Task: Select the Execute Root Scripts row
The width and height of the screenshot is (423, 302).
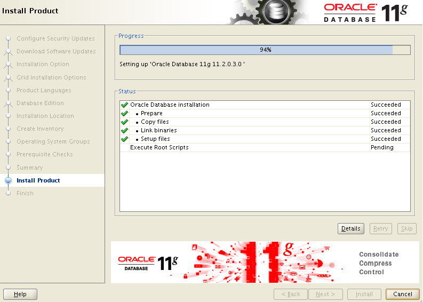Action: click(265, 148)
